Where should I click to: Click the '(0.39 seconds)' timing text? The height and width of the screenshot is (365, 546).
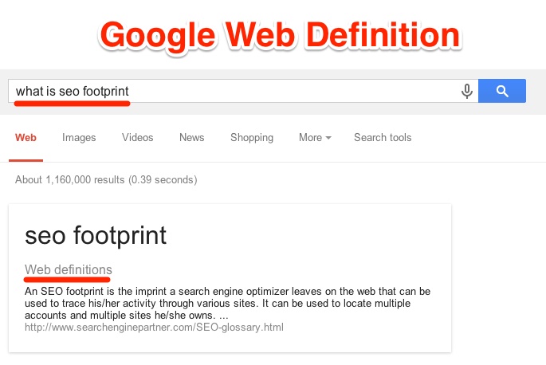[163, 180]
